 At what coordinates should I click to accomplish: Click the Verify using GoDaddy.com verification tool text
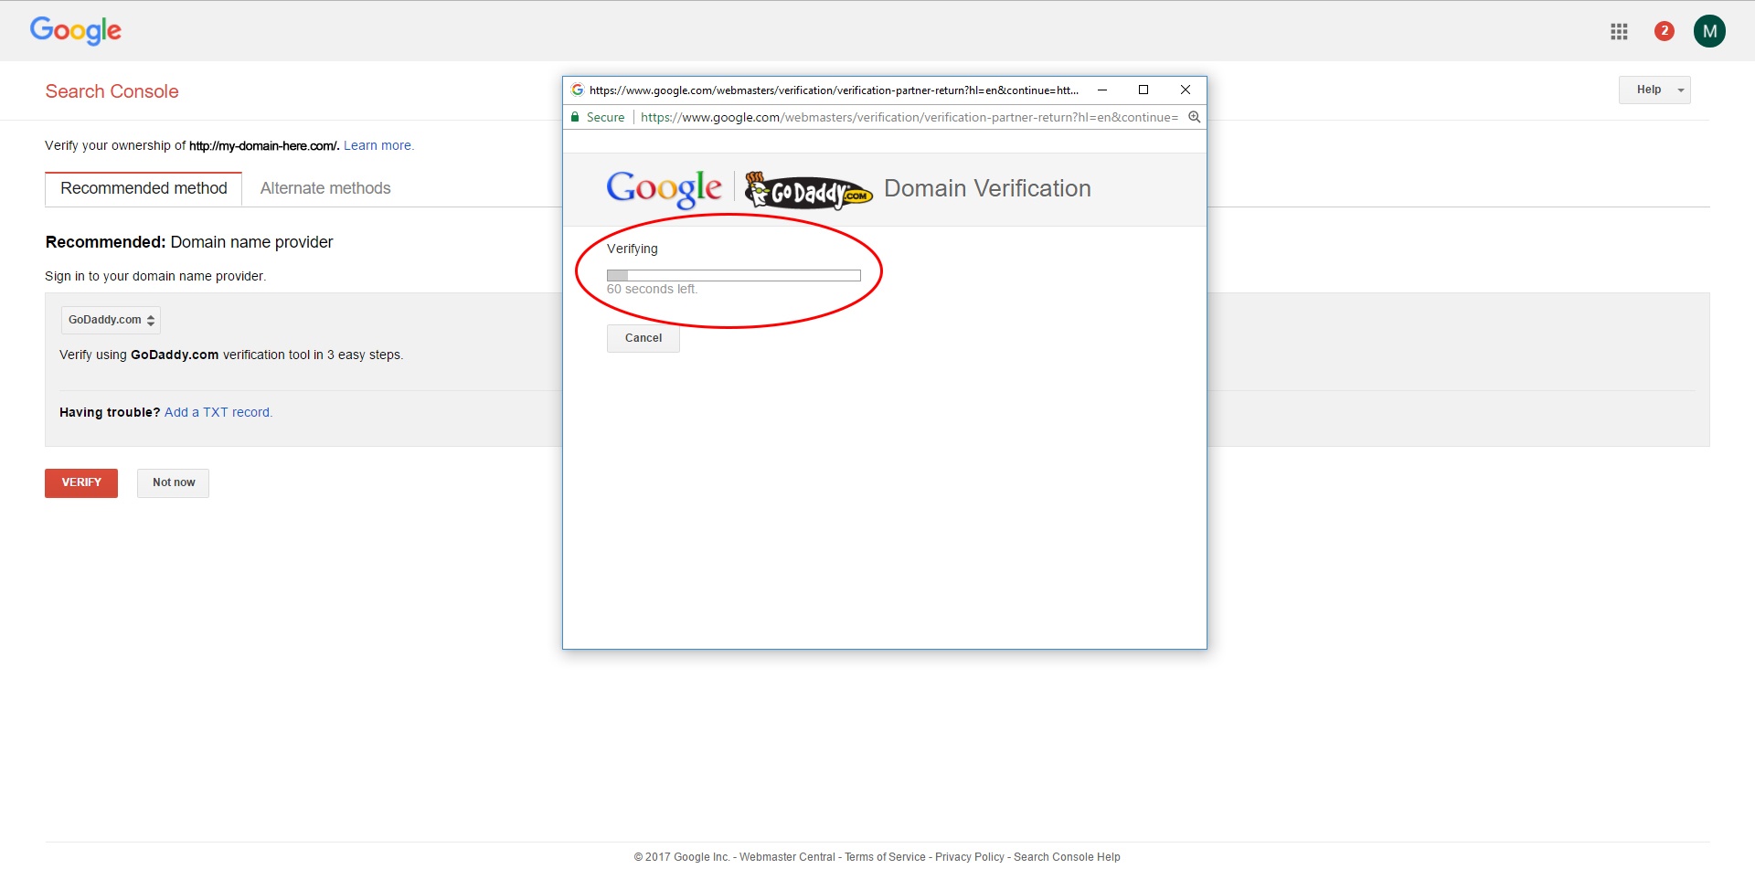[231, 355]
